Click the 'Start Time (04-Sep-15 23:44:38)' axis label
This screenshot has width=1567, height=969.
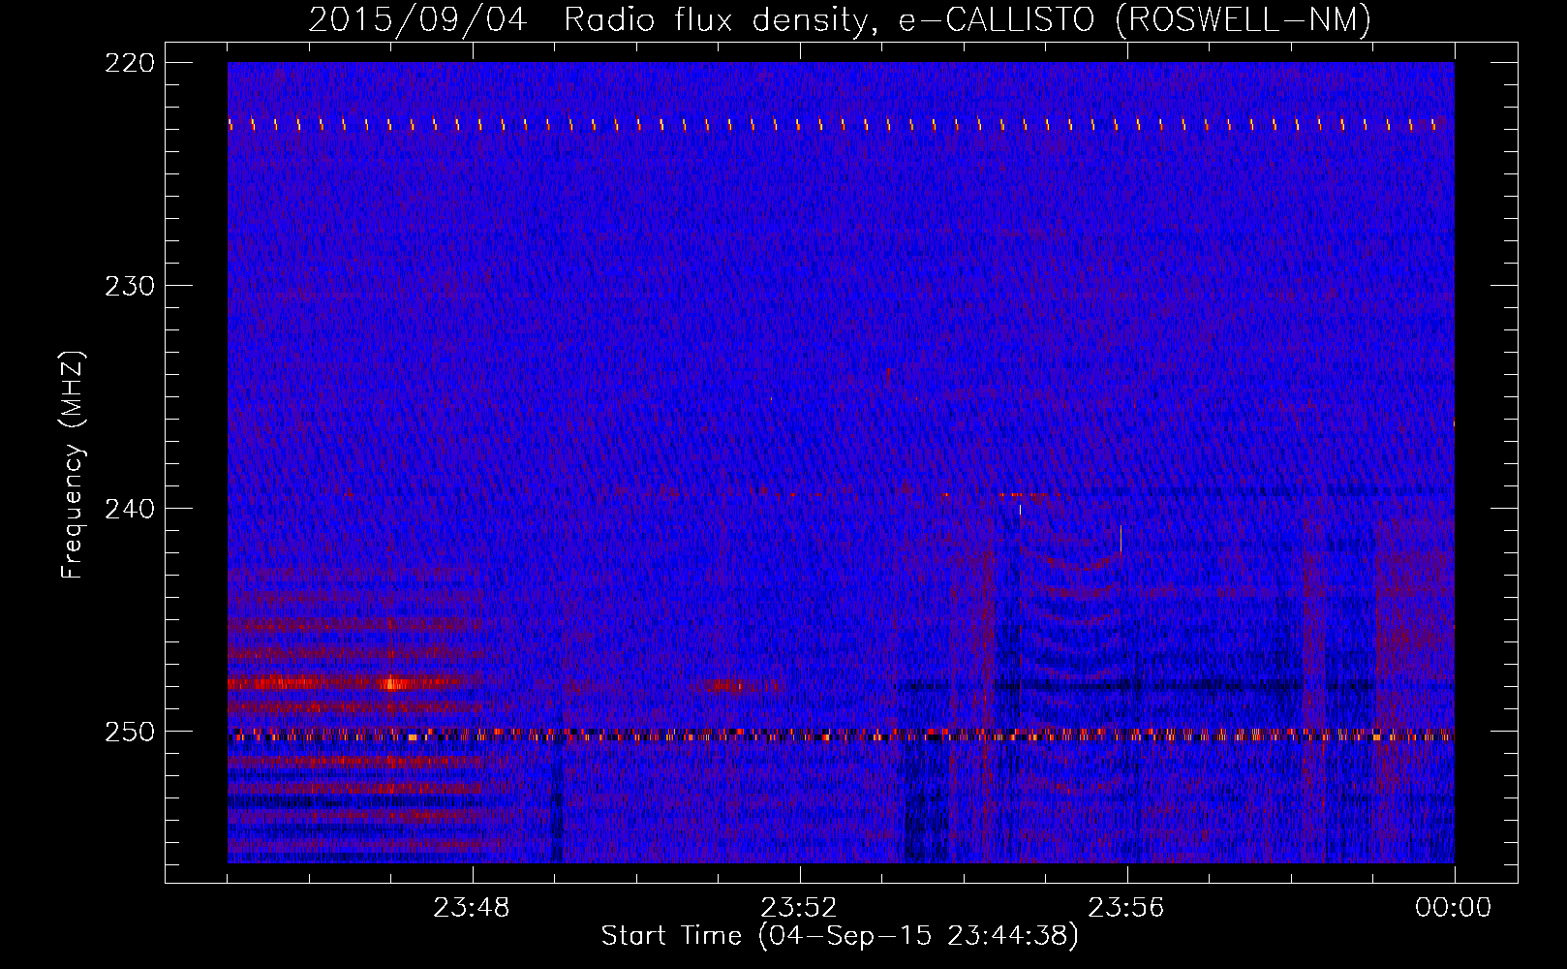[x=840, y=936]
